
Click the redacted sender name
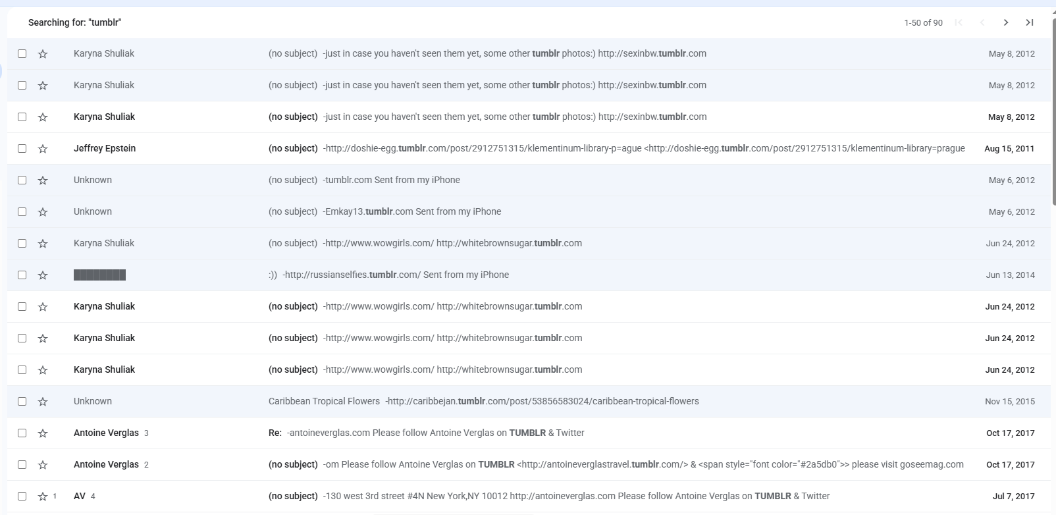[x=99, y=275]
